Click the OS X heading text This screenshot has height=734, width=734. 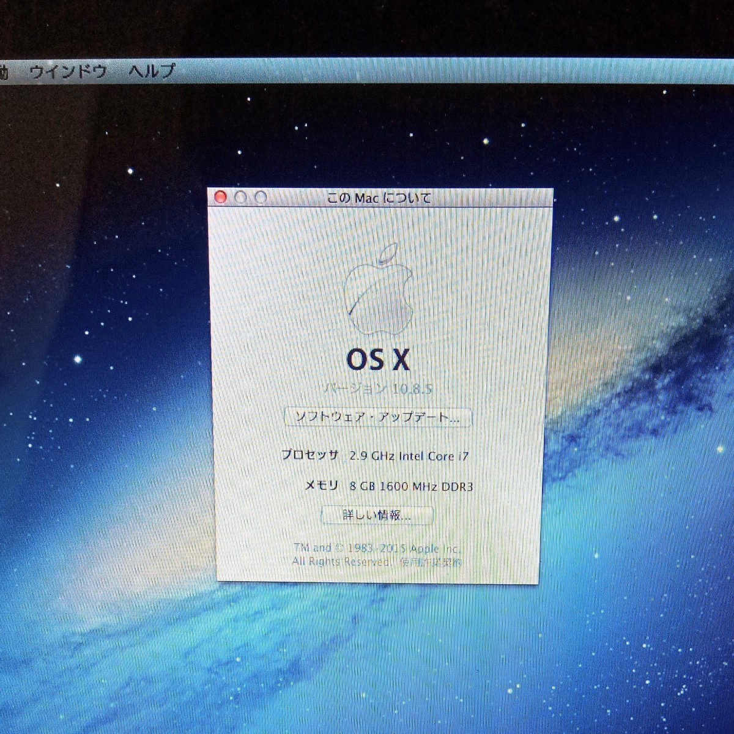(x=378, y=360)
